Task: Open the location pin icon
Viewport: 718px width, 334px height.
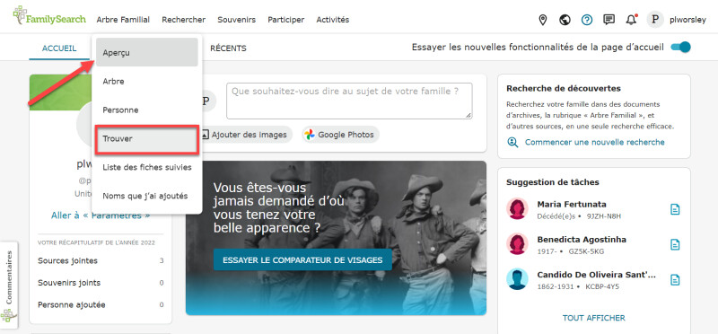Action: tap(543, 20)
